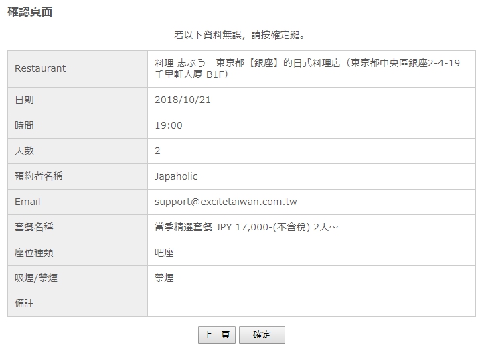
Task: Click the smoking preference value 禁煙
Action: tap(164, 278)
